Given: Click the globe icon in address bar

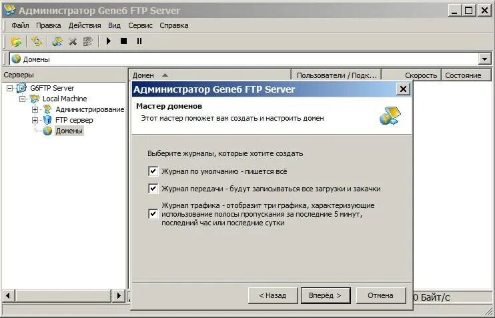Looking at the screenshot, I should tap(16, 59).
